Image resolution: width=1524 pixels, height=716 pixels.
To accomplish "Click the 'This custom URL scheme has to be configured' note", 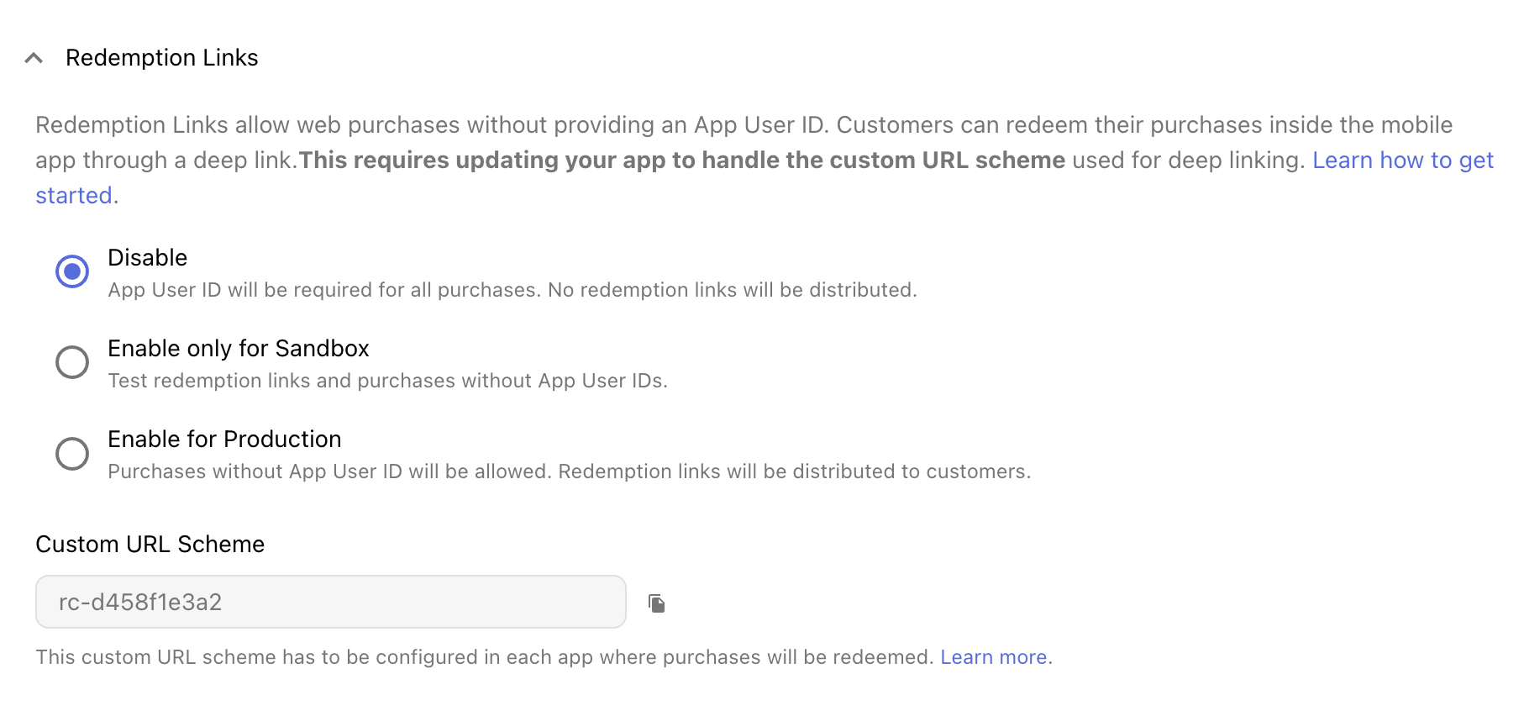I will 484,657.
